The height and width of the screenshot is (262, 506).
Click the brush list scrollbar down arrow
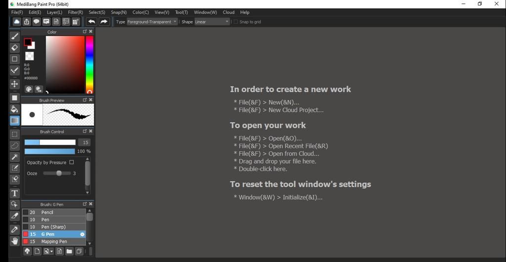point(90,244)
